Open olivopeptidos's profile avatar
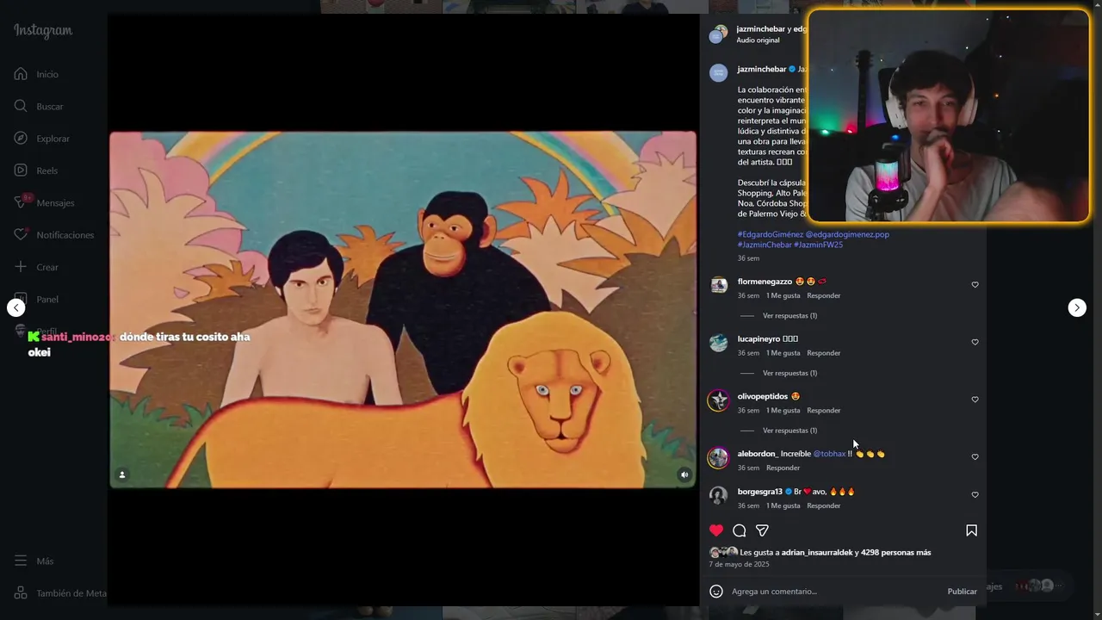1102x620 pixels. point(718,400)
